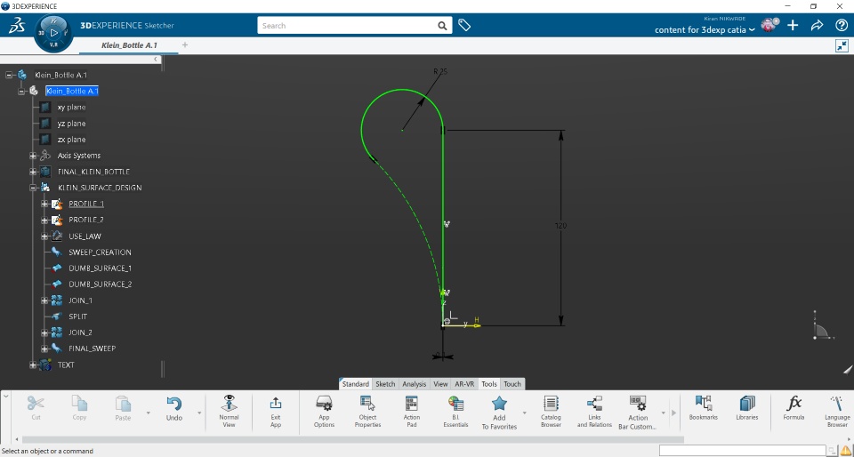Click the magnifier search icon
This screenshot has width=854, height=457.
443,26
